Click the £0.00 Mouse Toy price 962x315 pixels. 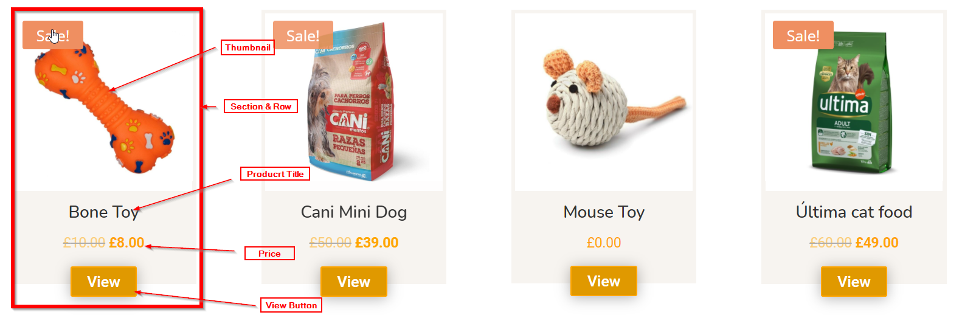tap(604, 243)
